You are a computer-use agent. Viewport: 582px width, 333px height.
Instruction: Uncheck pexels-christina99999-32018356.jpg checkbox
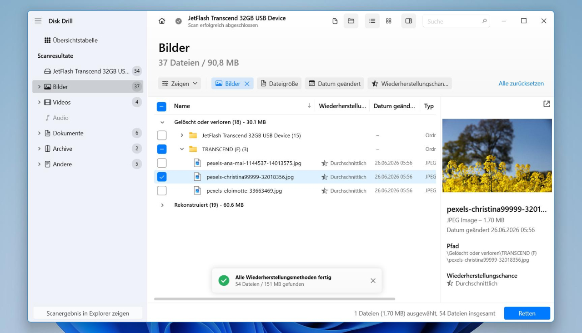(x=161, y=177)
